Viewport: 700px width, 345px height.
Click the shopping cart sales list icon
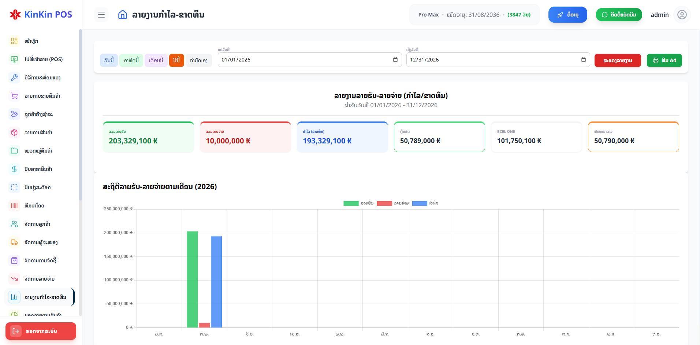pyautogui.click(x=14, y=96)
